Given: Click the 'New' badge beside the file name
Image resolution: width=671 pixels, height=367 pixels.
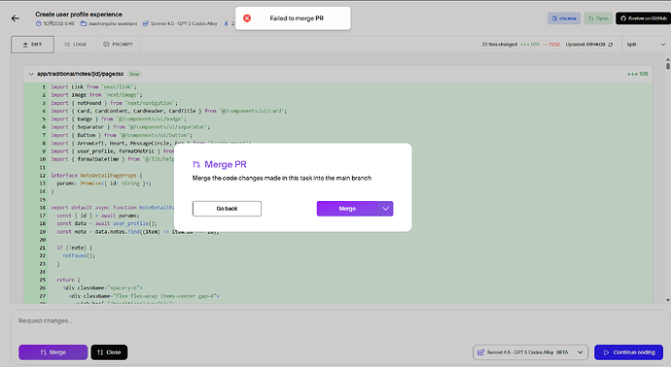Looking at the screenshot, I should (x=134, y=74).
